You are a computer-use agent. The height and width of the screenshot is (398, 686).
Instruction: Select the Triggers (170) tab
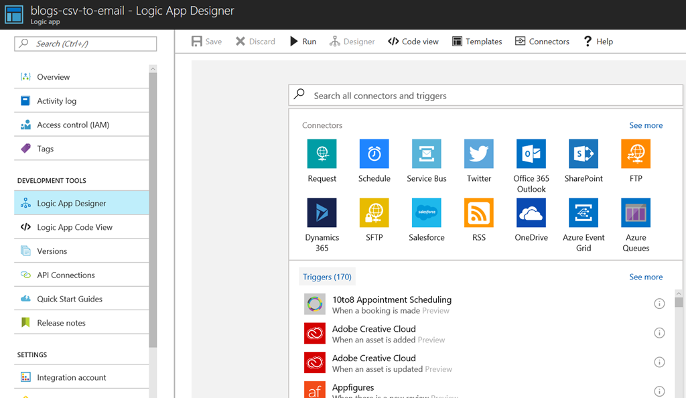click(327, 277)
